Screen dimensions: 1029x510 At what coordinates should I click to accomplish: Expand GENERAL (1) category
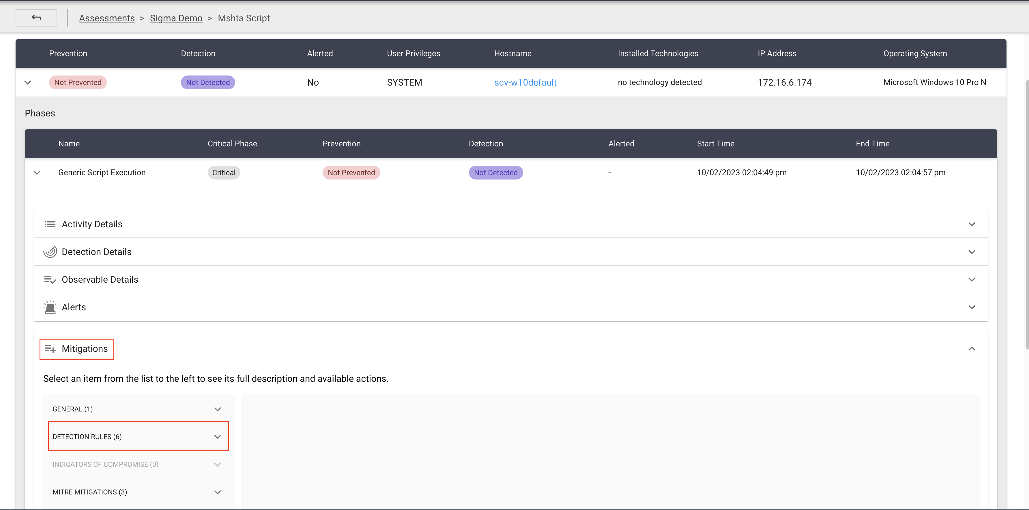click(217, 409)
